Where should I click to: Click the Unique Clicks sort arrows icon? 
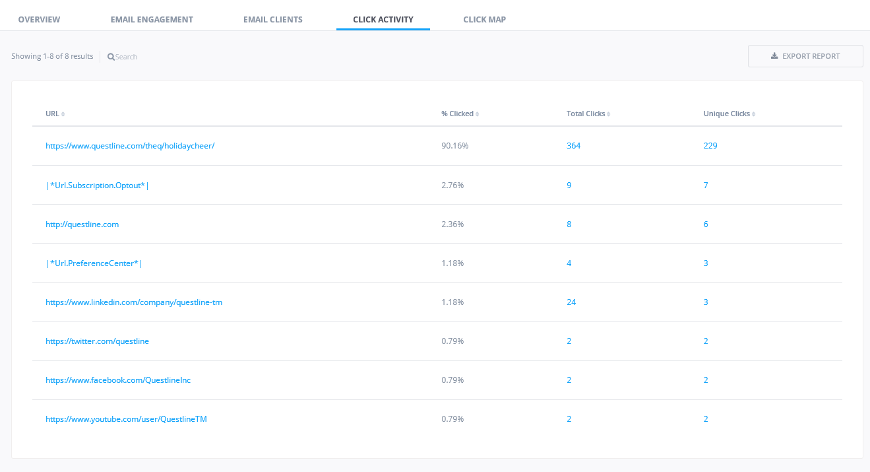click(753, 114)
